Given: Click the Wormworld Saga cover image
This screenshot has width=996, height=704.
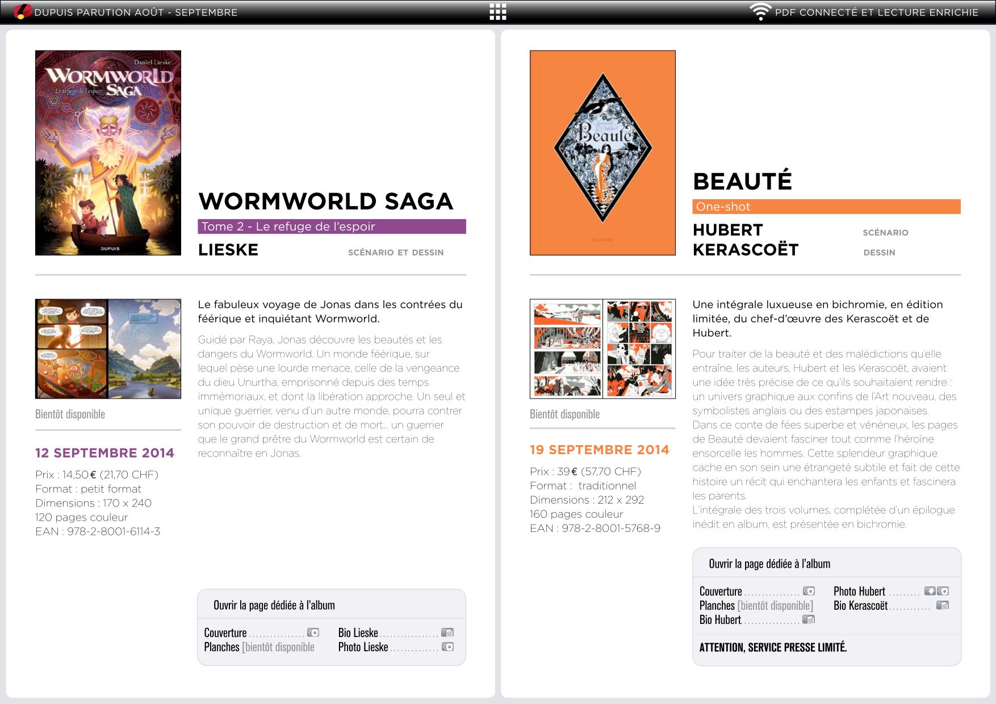Looking at the screenshot, I should pos(108,153).
